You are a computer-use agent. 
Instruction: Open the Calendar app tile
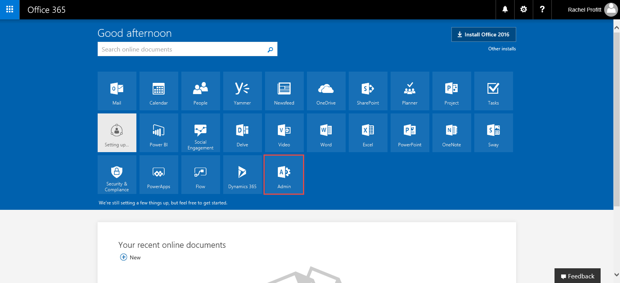pyautogui.click(x=159, y=91)
